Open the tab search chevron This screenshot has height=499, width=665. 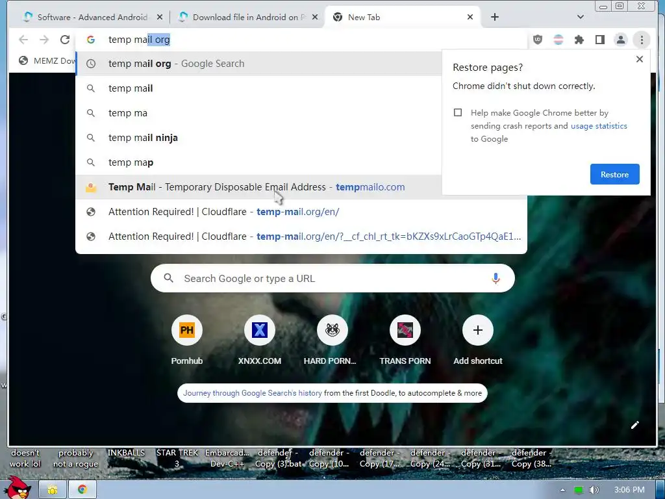click(x=581, y=17)
